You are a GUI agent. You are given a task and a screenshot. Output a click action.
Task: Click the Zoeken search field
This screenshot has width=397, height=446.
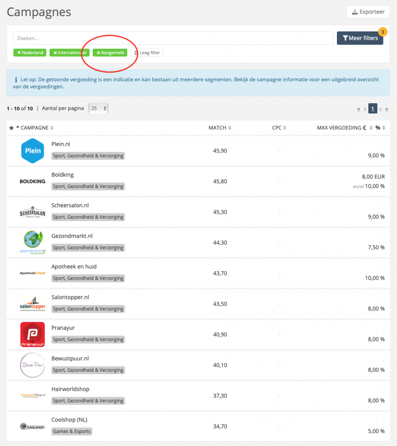point(173,38)
